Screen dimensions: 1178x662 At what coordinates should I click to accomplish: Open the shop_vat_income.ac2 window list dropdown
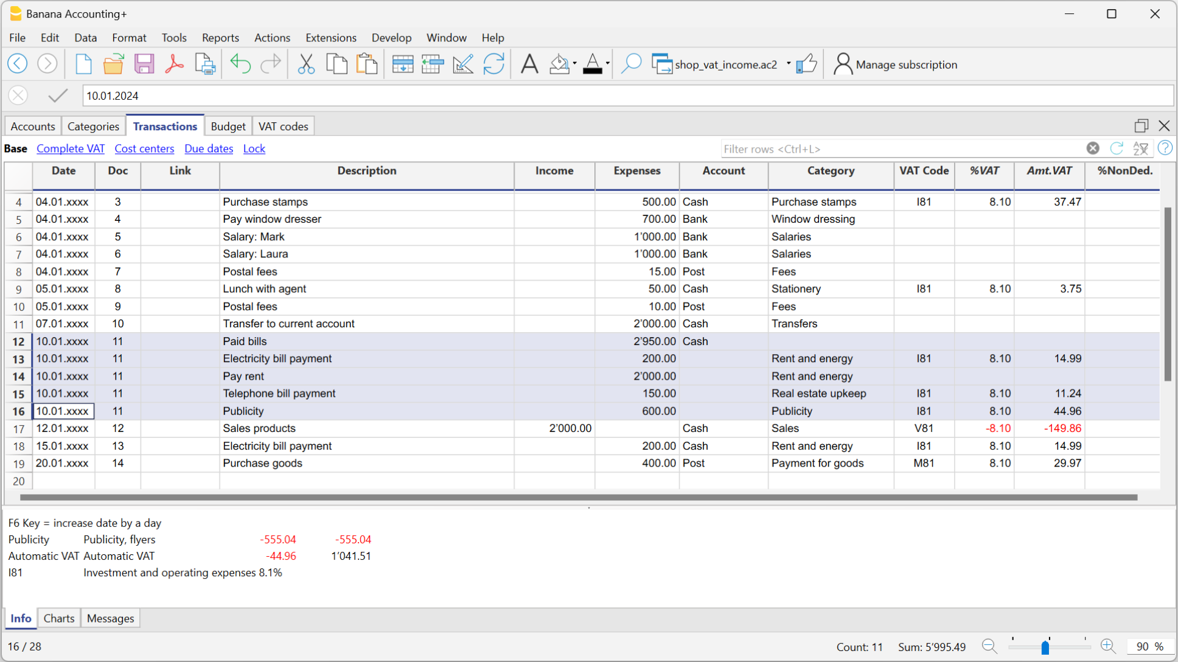[x=789, y=64]
